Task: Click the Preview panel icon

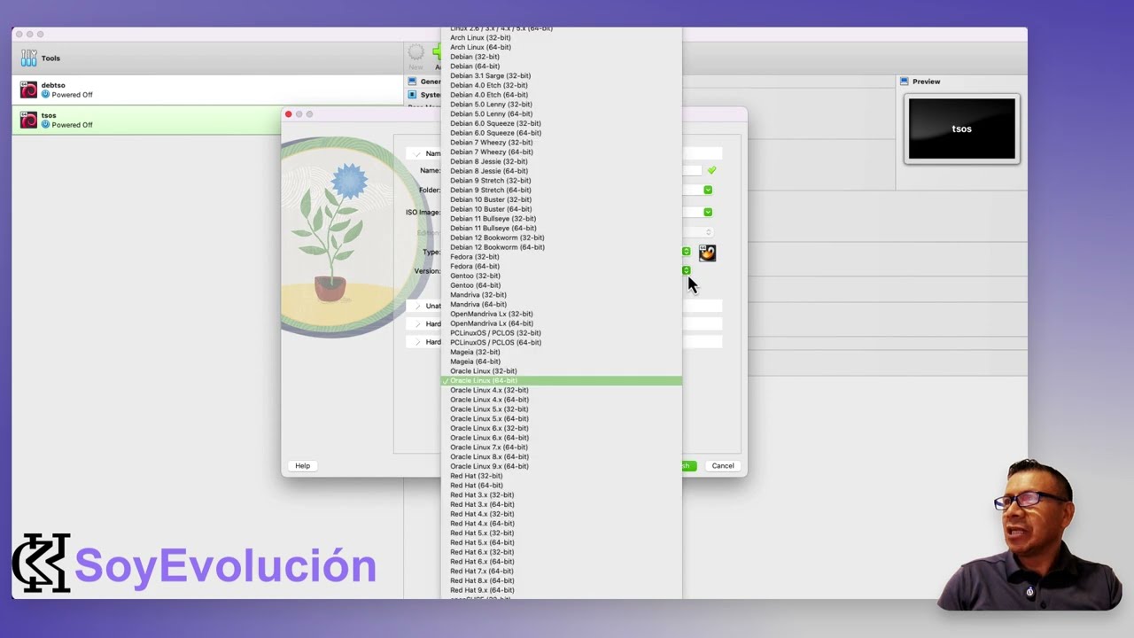Action: tap(905, 82)
